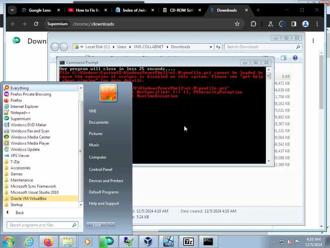
Task: Open Help and Support
Action: 104,203
